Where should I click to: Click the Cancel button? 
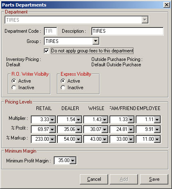pyautogui.click(x=94, y=179)
